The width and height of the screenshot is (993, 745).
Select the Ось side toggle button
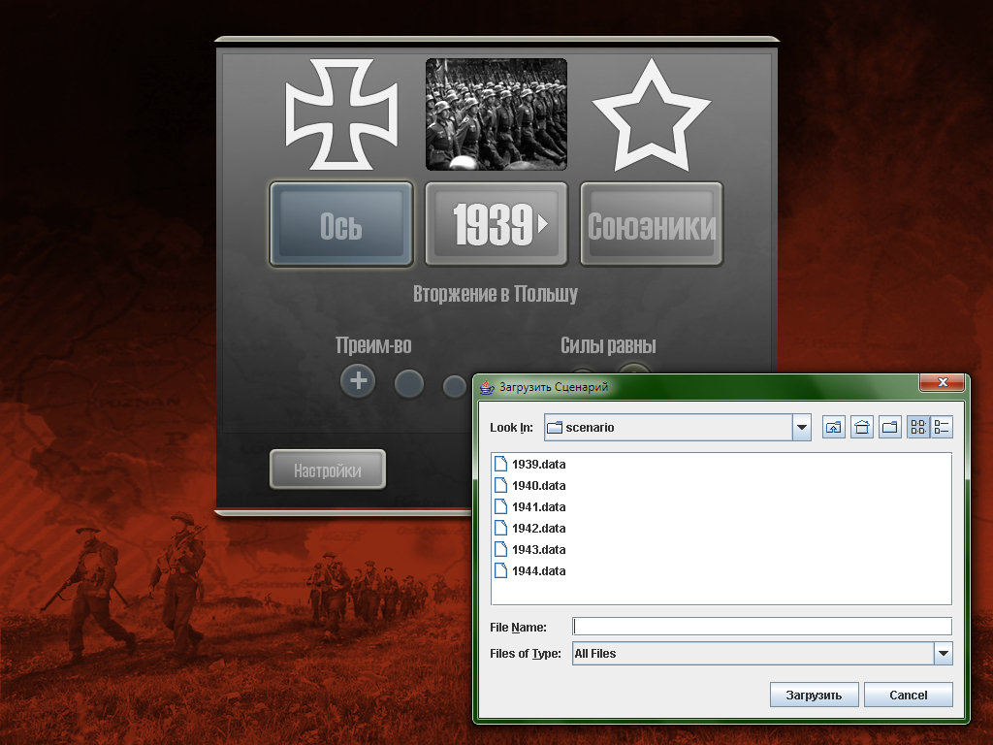pos(341,224)
